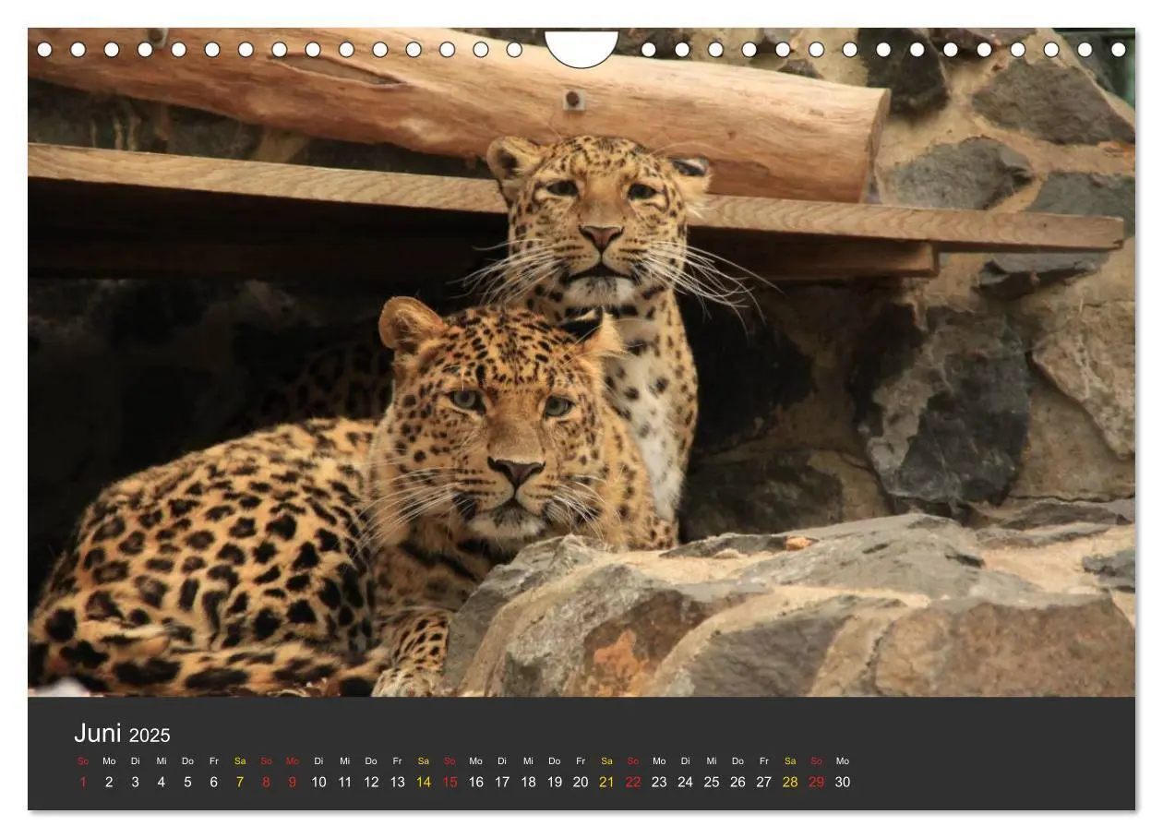Select the red Sunday date 15
Viewport: 1163px width, 838px height.
[x=450, y=782]
